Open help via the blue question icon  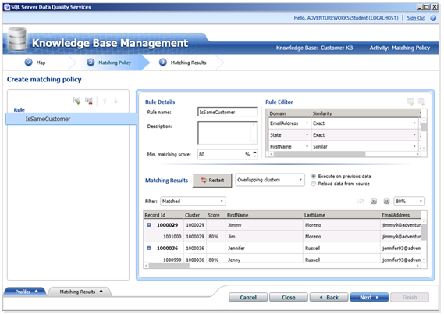(433, 18)
